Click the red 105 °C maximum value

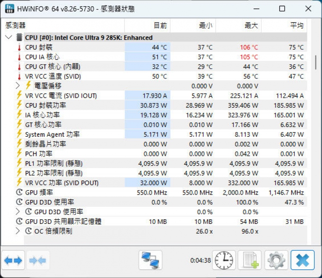[x=249, y=57]
